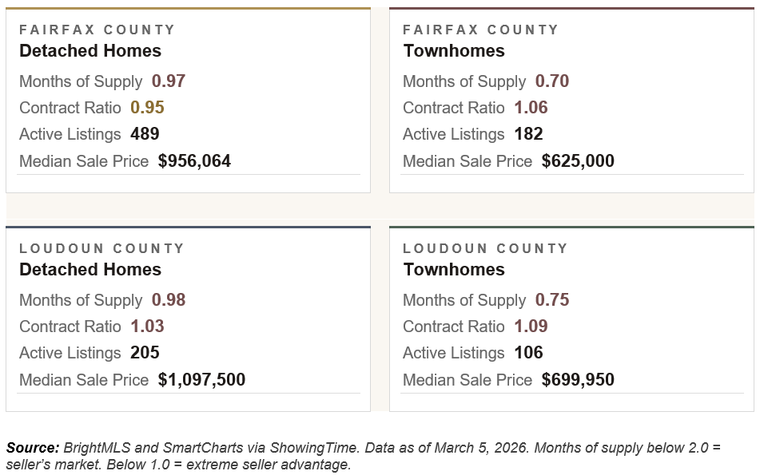Select active listings count 182
The height and width of the screenshot is (475, 760).
[528, 134]
